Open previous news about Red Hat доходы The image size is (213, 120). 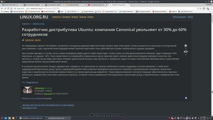48,106
